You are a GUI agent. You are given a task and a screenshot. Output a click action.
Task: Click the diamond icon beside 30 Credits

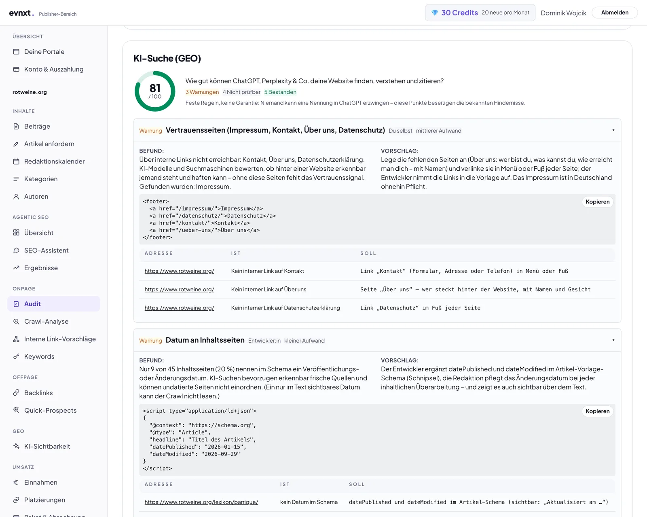tap(435, 13)
